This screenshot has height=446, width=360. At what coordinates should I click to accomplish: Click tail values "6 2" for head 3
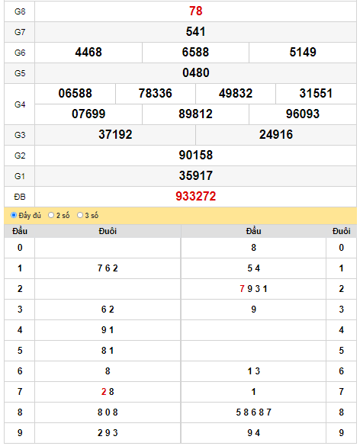point(108,310)
